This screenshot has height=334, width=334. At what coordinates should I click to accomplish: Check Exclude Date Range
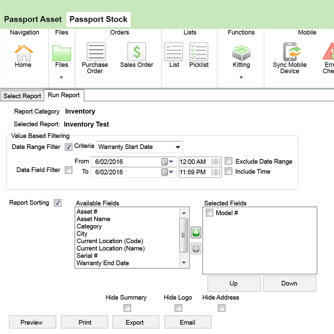pyautogui.click(x=228, y=161)
